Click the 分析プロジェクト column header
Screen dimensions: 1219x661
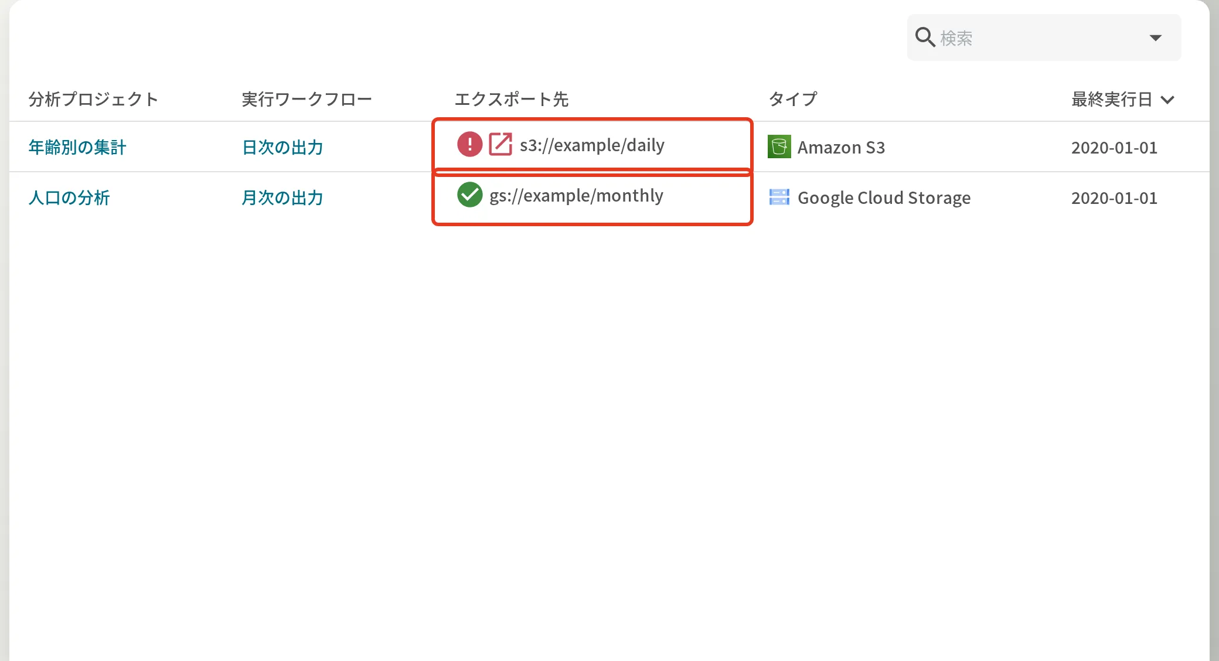point(94,99)
